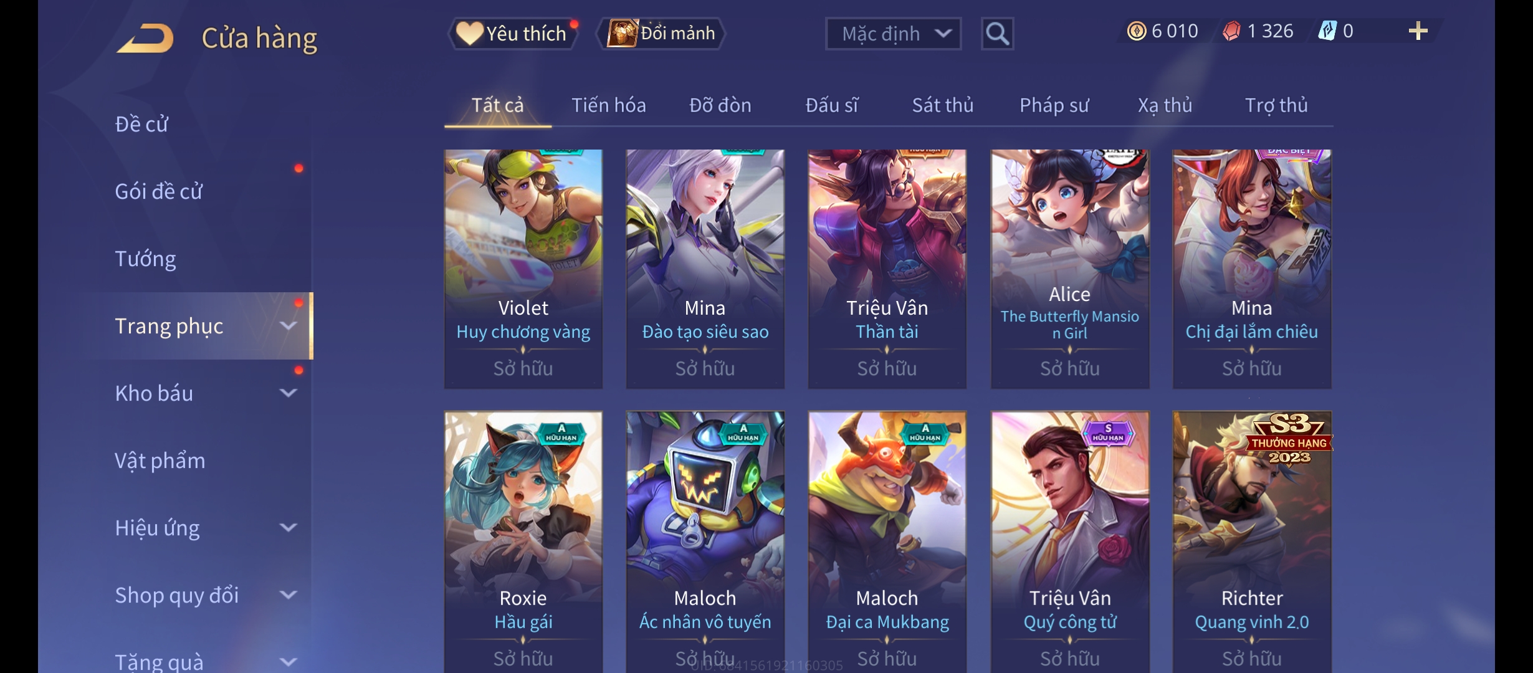1533x673 pixels.
Task: Tap the back arrow icon
Action: 145,39
